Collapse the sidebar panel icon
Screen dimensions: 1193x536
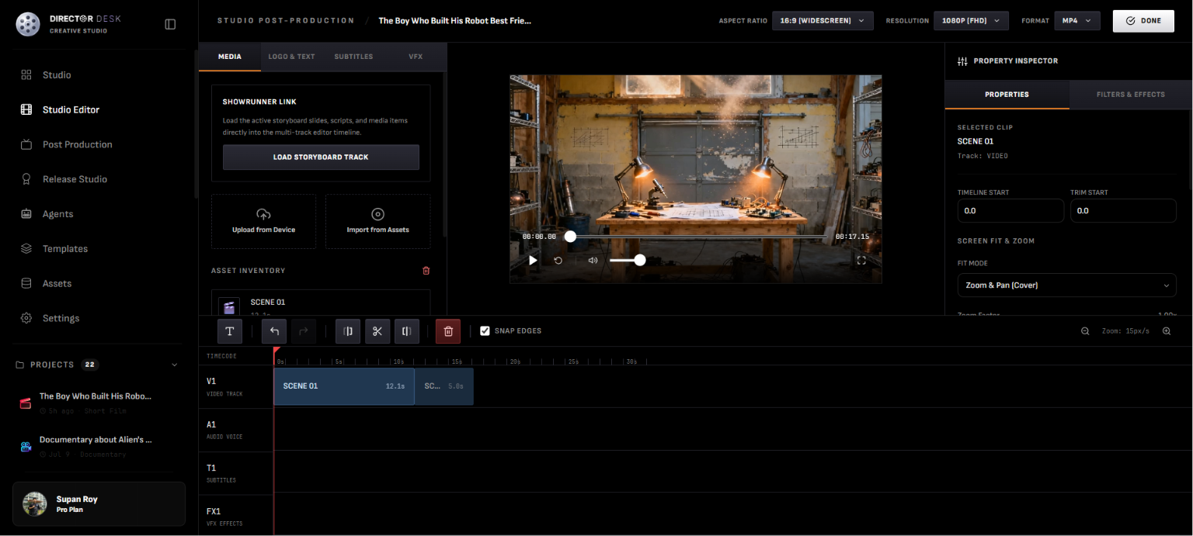pos(170,24)
